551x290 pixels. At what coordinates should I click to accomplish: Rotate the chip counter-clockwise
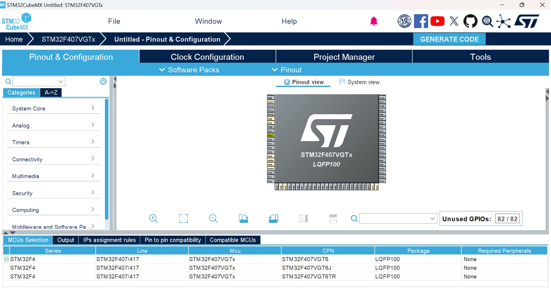coord(273,218)
